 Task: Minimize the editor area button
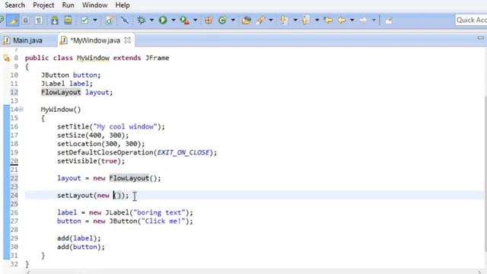(480, 38)
